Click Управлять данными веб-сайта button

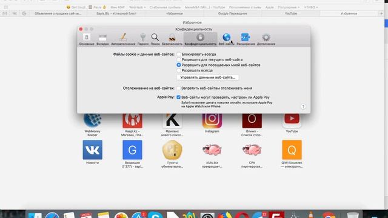click(207, 78)
